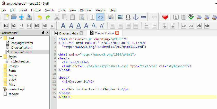
Task: Click the New file icon
Action: click(x=6, y=17)
